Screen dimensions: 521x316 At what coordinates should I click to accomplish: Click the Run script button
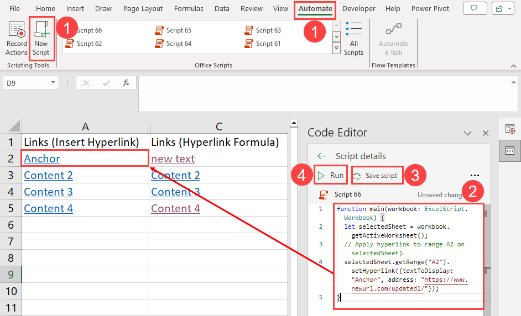[331, 175]
